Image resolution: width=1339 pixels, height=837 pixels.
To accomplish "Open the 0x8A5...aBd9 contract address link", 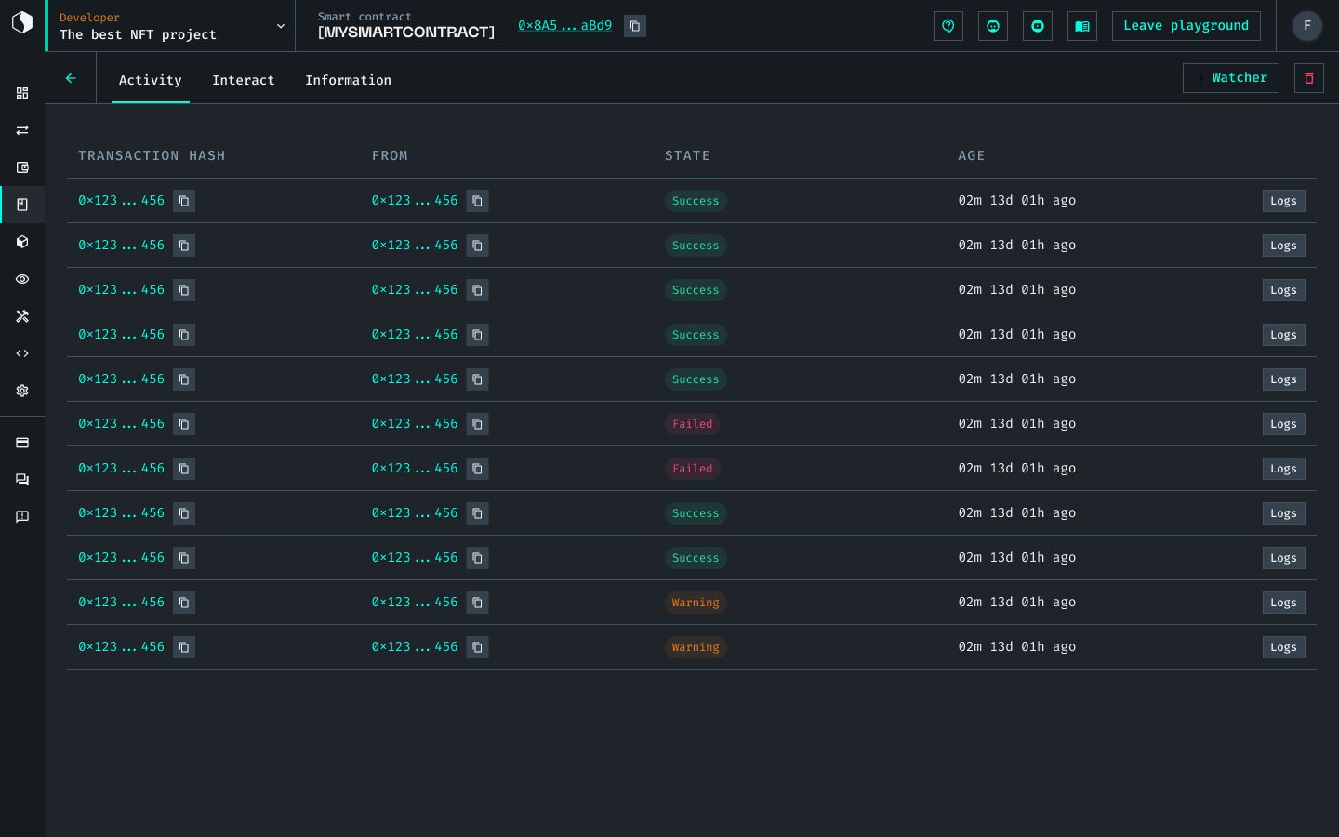I will [x=565, y=25].
